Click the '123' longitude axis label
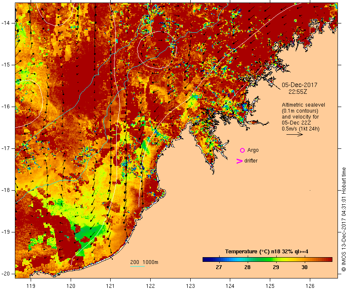This screenshot has width=349, height=290. tap(190, 286)
